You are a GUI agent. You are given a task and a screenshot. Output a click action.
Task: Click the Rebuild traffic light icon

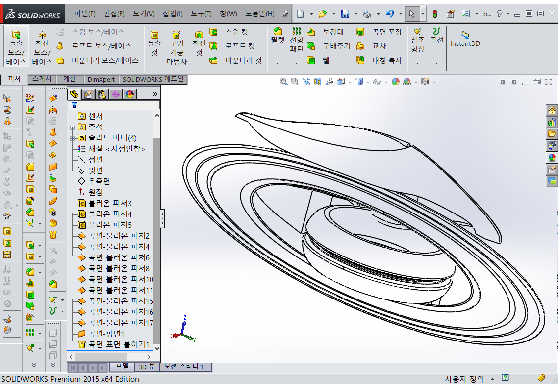click(x=435, y=14)
